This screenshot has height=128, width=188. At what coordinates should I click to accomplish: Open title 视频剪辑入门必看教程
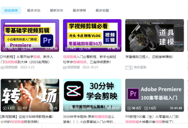click(90, 59)
